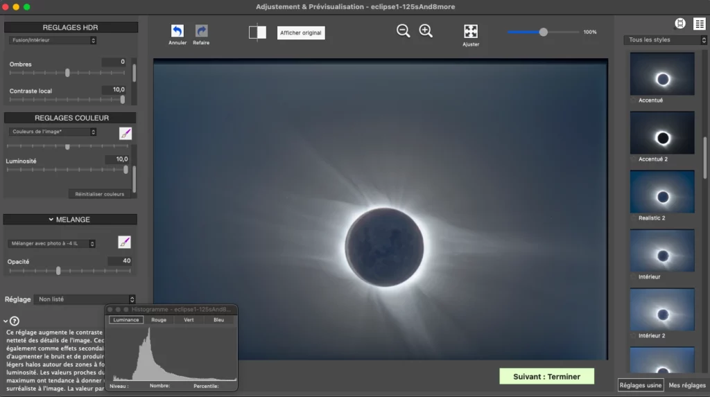Zoom in with the plus magnifier

426,31
